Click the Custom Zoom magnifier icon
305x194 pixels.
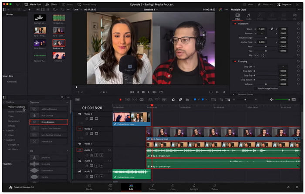[x=228, y=100]
